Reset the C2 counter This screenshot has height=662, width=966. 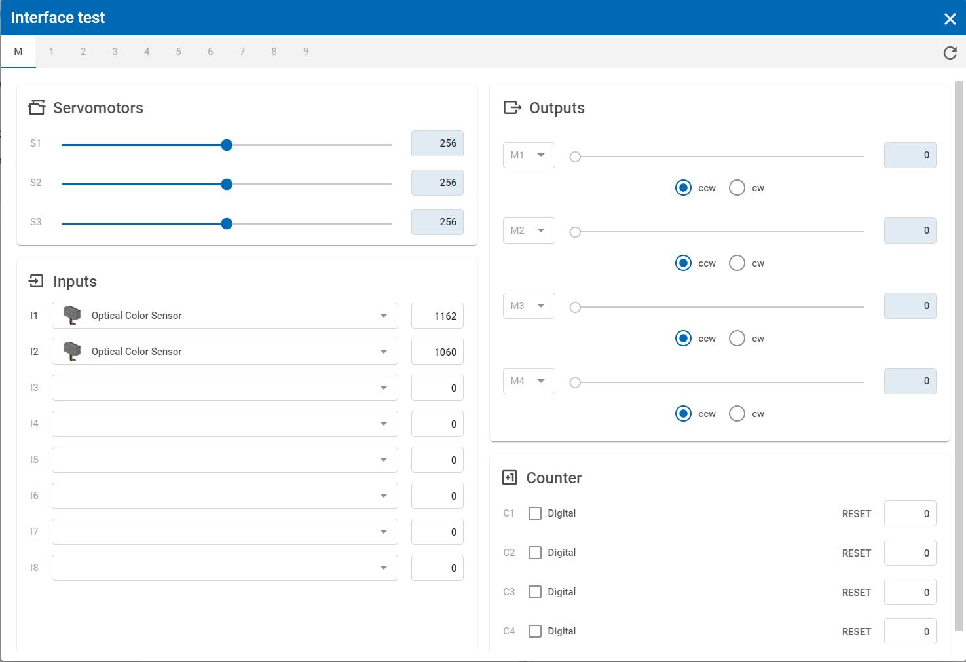tap(857, 553)
